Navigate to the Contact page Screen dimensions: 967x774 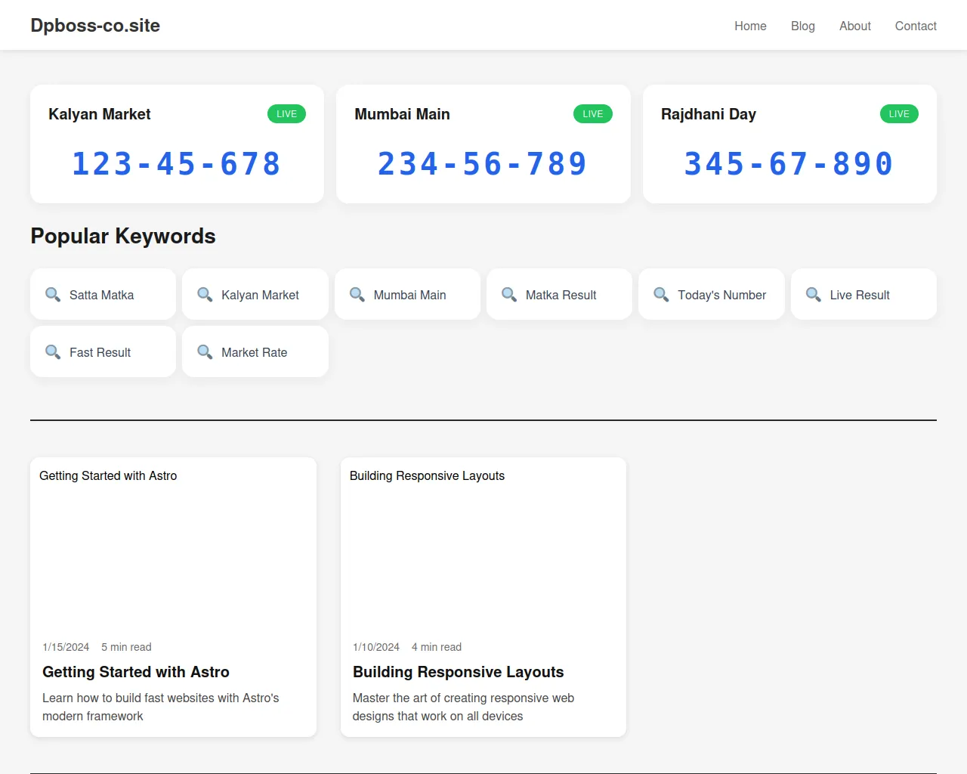[x=915, y=26]
